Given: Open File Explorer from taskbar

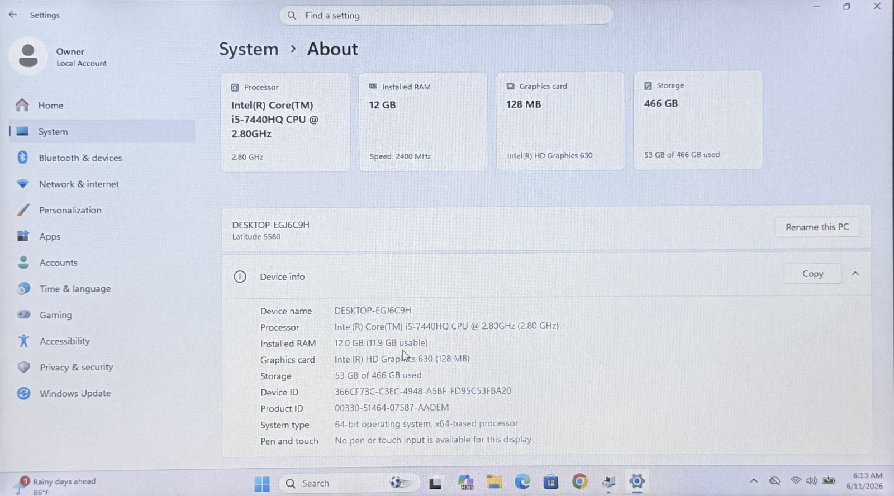Looking at the screenshot, I should tap(494, 481).
